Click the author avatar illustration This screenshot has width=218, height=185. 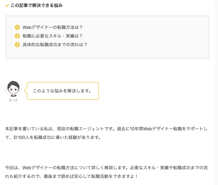point(13,89)
